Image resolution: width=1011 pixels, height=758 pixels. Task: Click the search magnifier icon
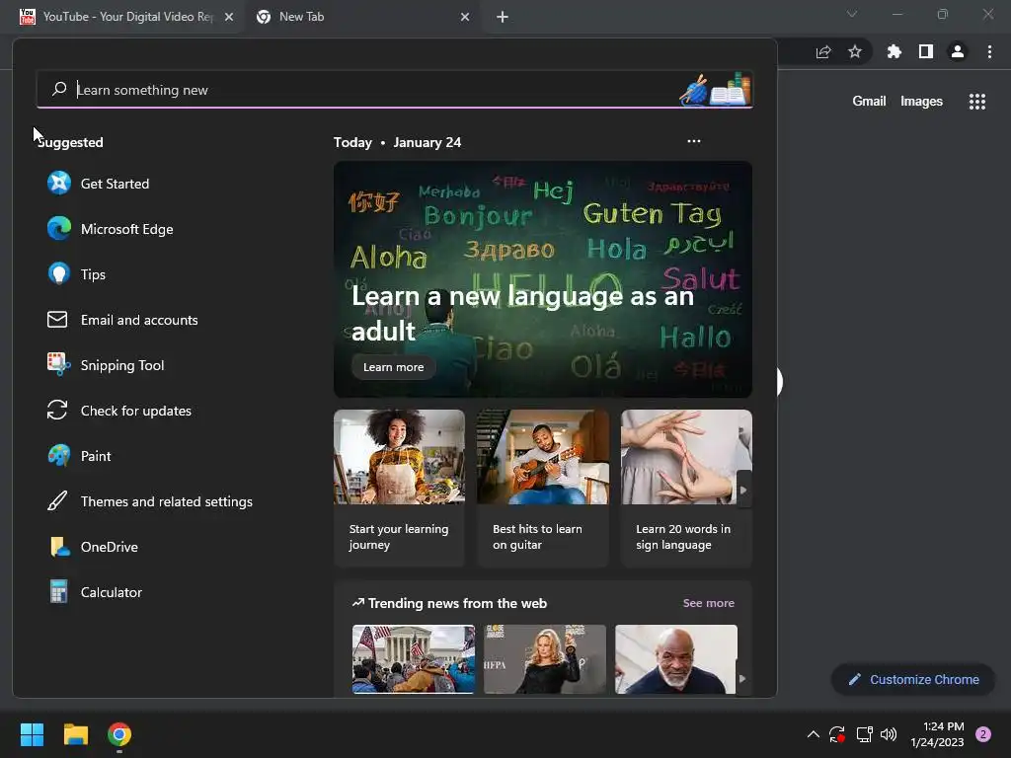click(59, 89)
